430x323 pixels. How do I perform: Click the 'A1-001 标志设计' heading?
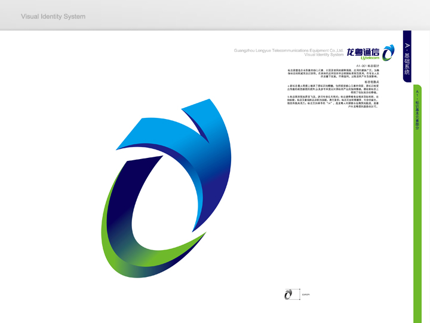click(367, 66)
